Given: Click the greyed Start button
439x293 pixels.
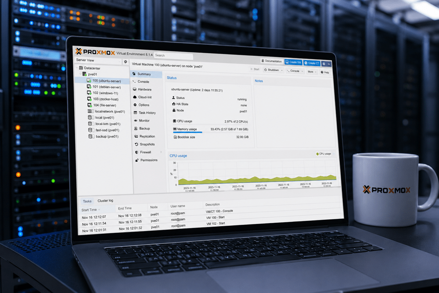Looking at the screenshot, I should (x=255, y=69).
